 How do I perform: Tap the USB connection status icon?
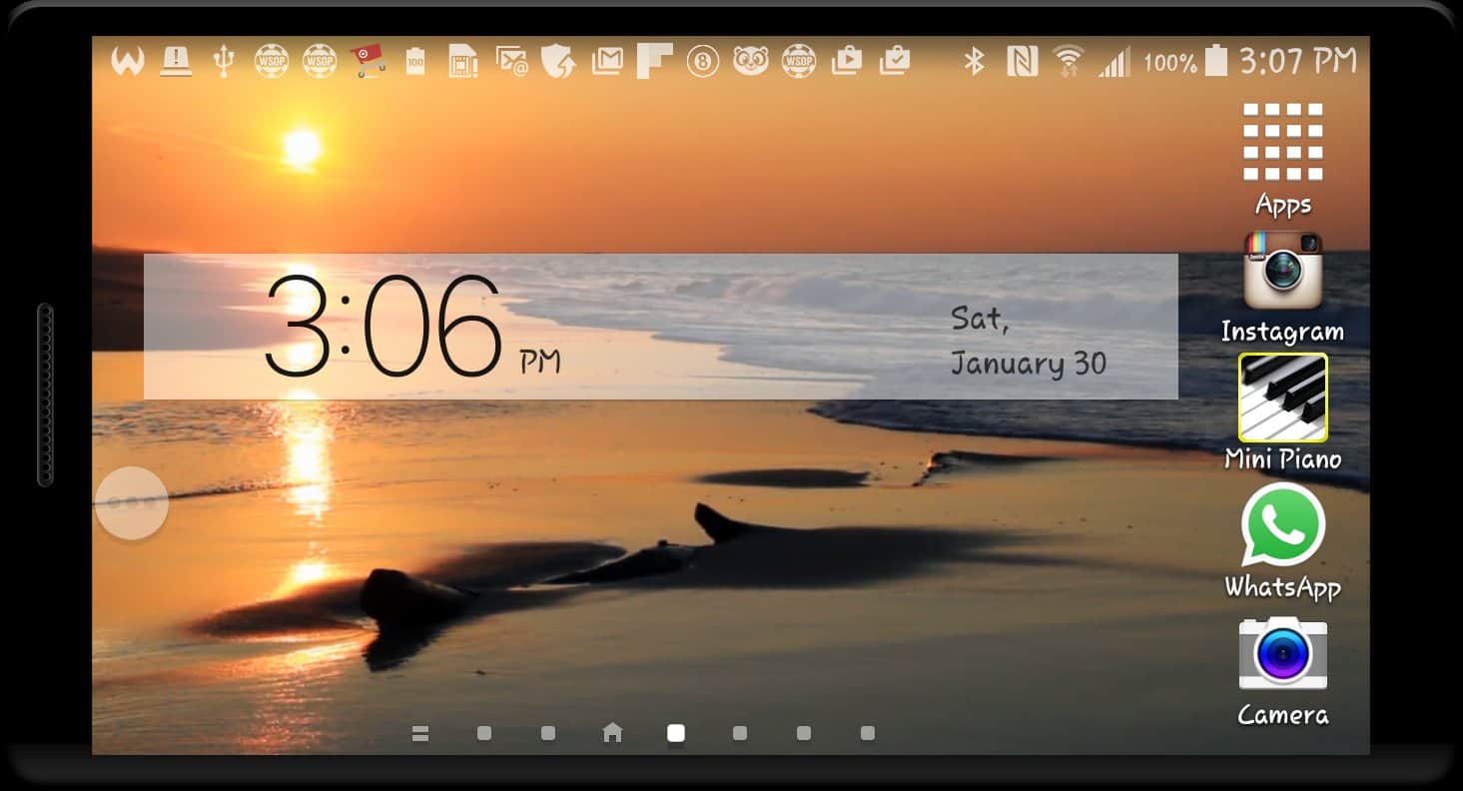point(224,62)
